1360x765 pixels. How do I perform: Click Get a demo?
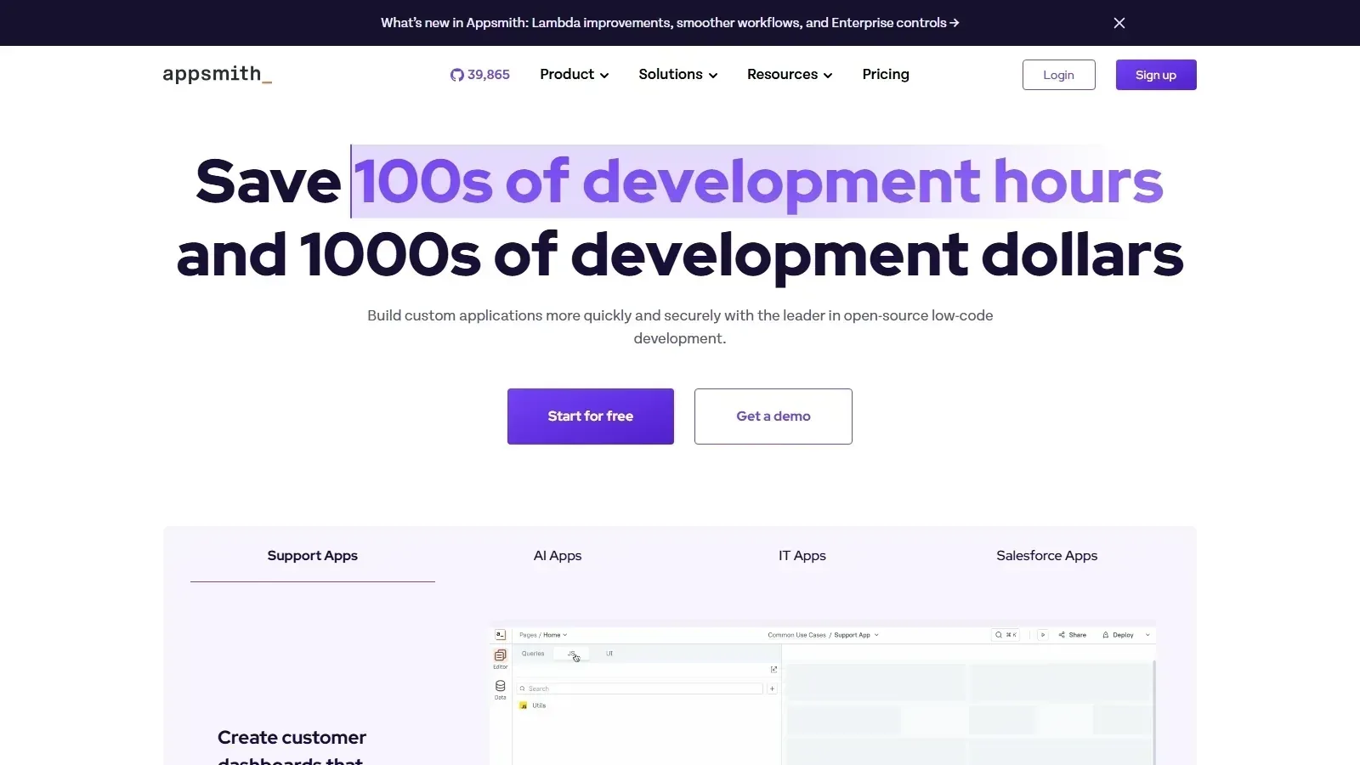click(773, 416)
